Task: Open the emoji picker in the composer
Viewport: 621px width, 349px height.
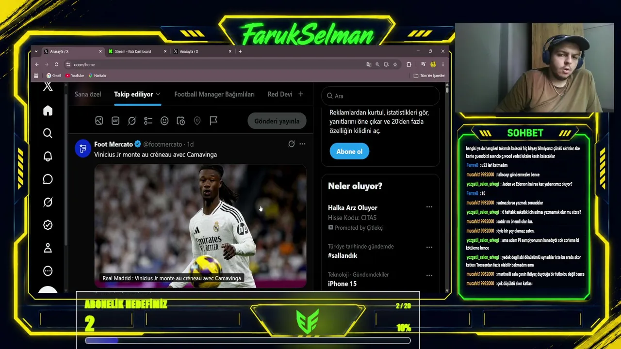Action: point(164,121)
